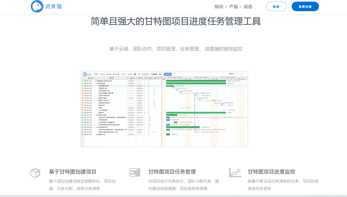Collapse the top-level task tree expander

pyautogui.click(x=96, y=81)
